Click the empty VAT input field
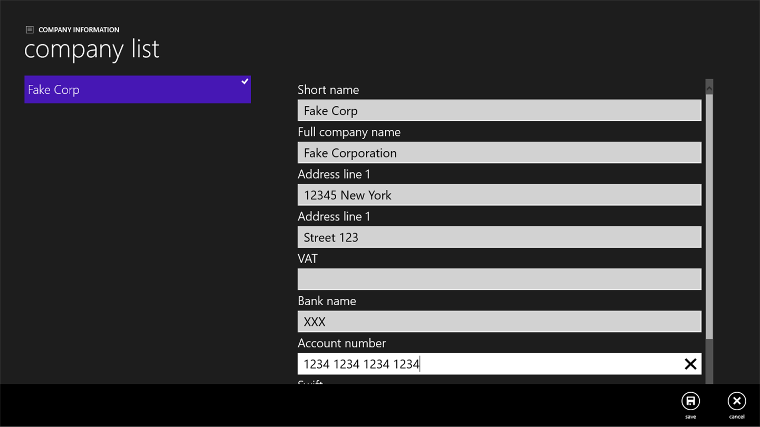 click(499, 279)
